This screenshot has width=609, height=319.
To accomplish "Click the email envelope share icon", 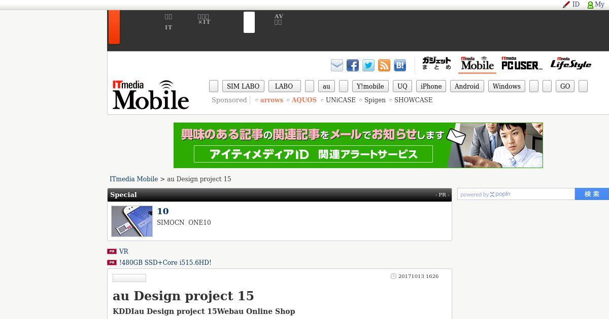I will pos(337,65).
